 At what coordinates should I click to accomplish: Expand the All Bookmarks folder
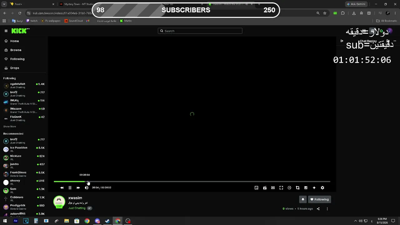point(387,21)
